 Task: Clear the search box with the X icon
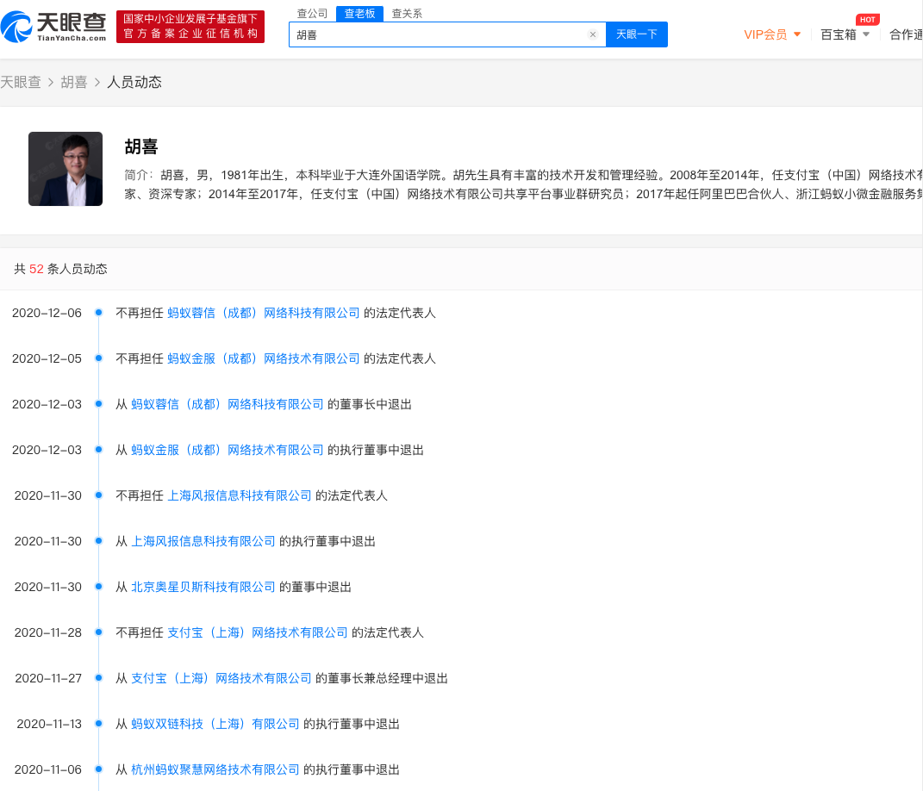click(593, 34)
